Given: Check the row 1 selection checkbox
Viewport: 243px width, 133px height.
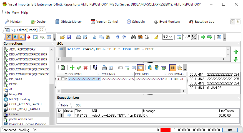Looking at the screenshot, I should pos(63,79).
